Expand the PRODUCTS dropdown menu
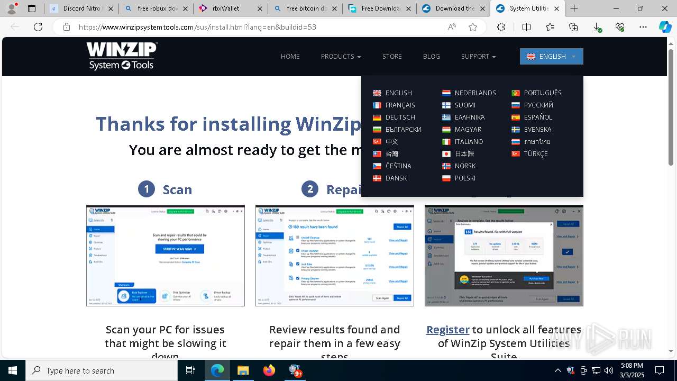Image resolution: width=677 pixels, height=381 pixels. (x=341, y=56)
